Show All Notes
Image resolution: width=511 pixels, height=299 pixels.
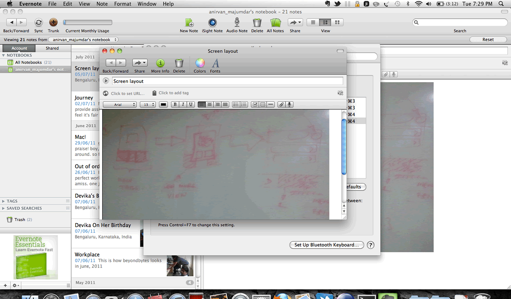click(x=275, y=23)
